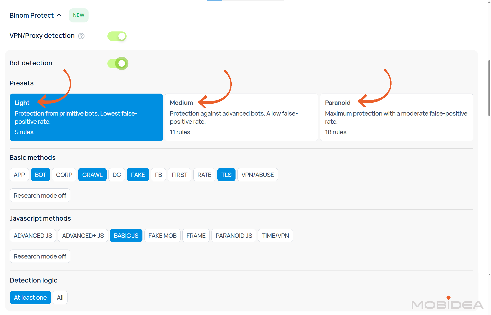Turn on the VPN/ABUSE method
Screen dimensions: 491x315
point(258,175)
